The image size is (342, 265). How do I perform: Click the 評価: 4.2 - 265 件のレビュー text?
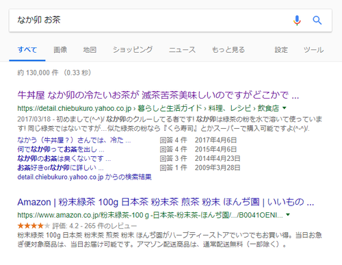point(94,226)
